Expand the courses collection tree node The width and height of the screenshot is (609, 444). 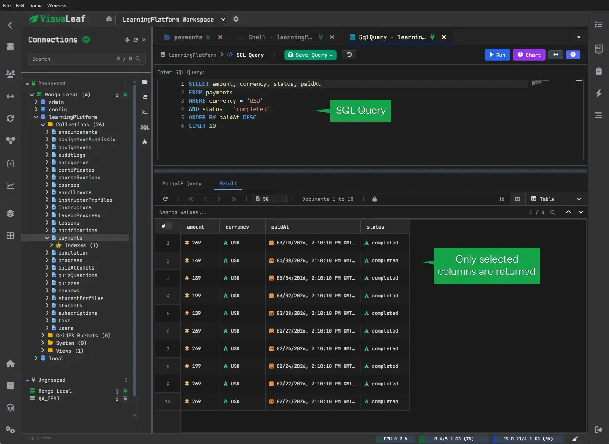[47, 185]
